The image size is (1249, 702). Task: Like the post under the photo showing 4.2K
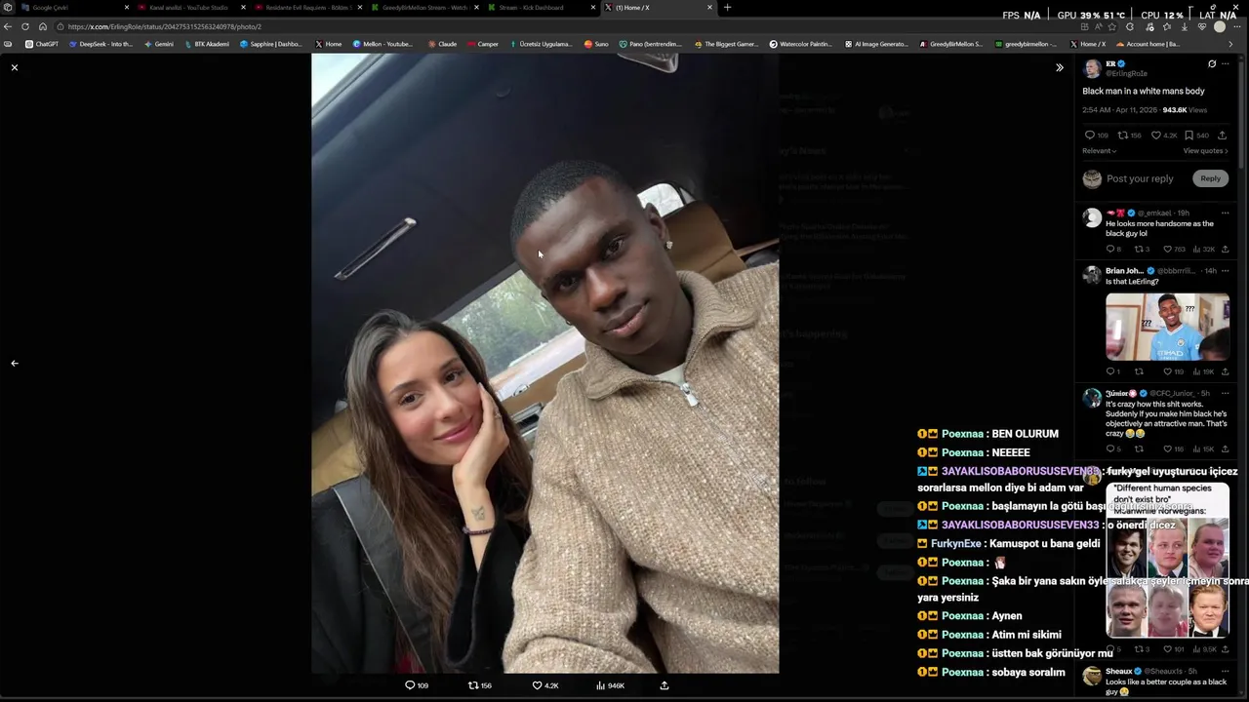[545, 685]
